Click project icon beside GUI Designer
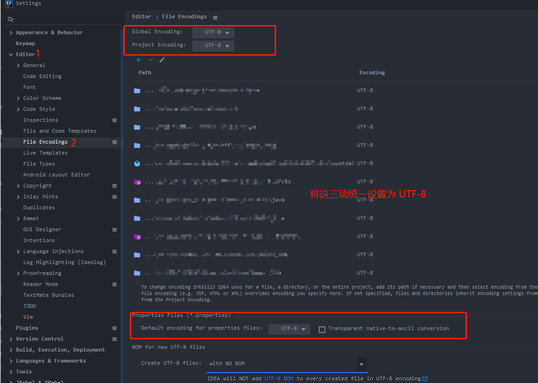The width and height of the screenshot is (538, 383). (x=115, y=229)
